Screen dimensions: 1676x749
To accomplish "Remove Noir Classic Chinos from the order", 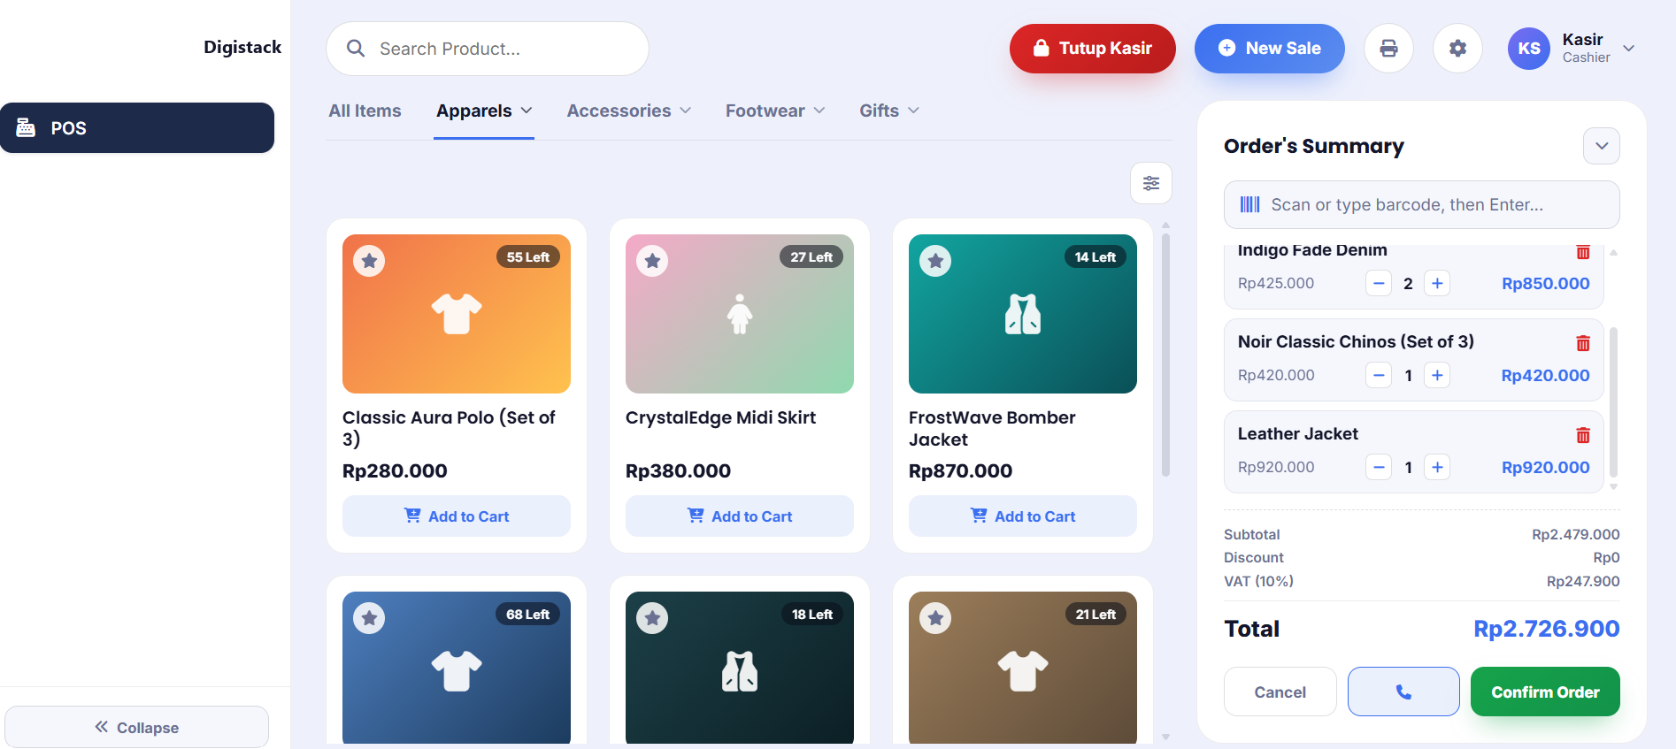I will [1583, 343].
